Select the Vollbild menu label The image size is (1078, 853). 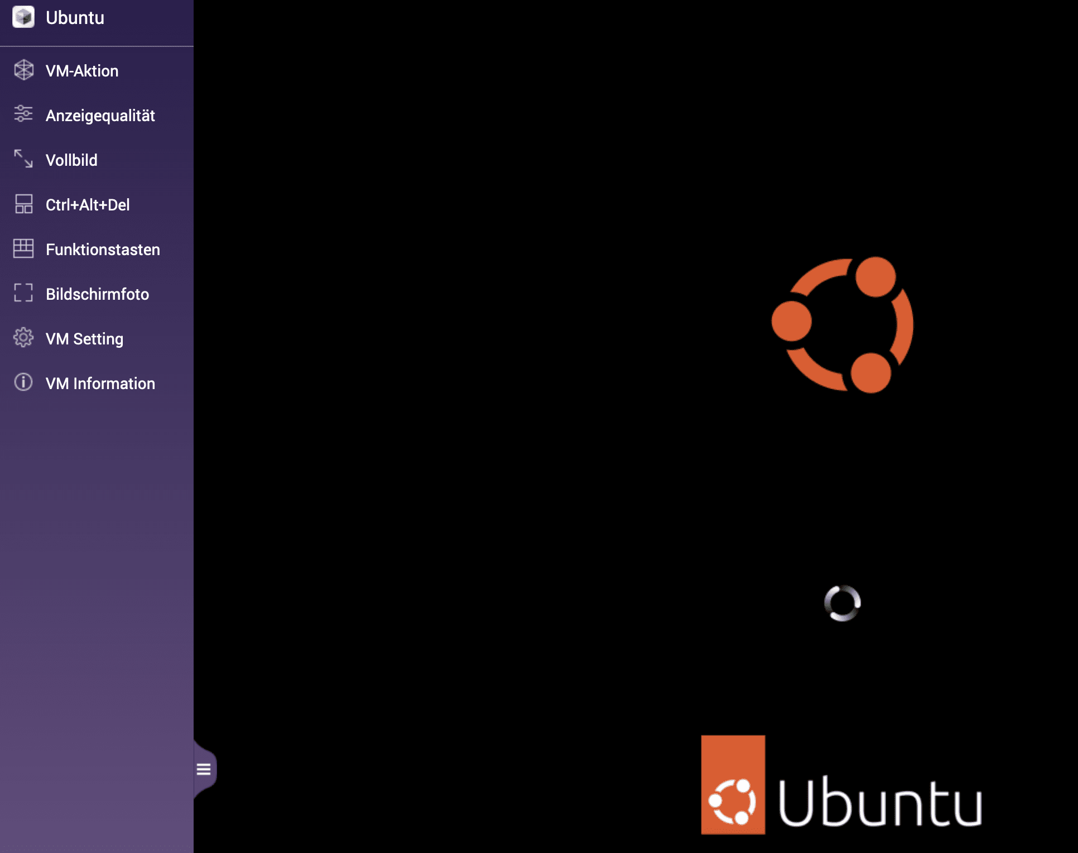click(71, 160)
